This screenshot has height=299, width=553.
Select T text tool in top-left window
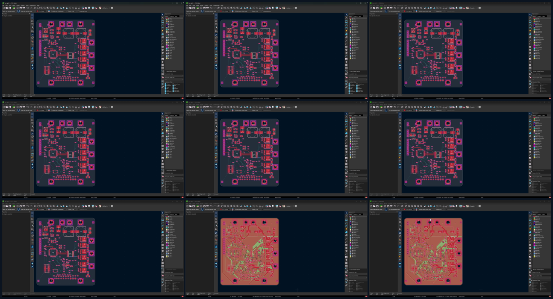point(162,62)
